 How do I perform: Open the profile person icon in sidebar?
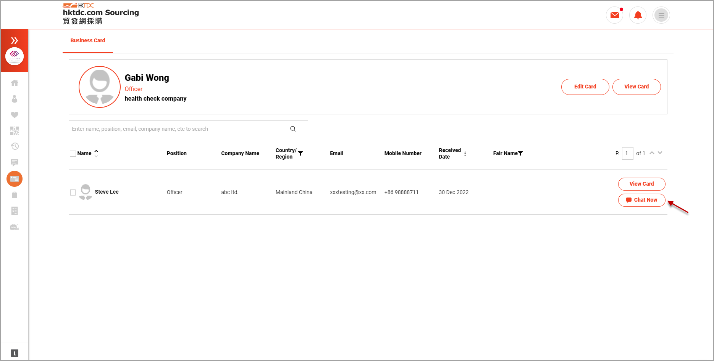point(15,99)
